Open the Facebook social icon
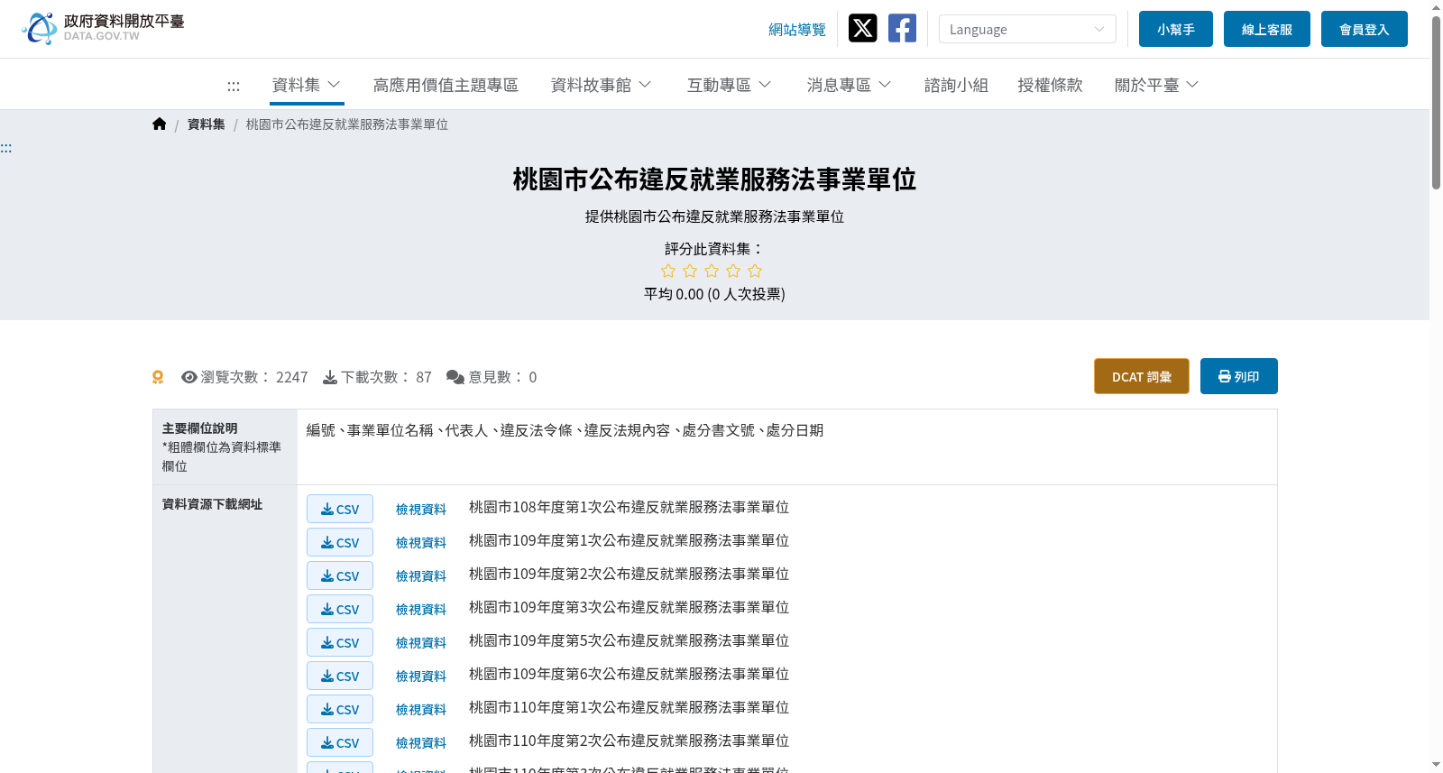Screen dimensions: 1443x773 [902, 28]
